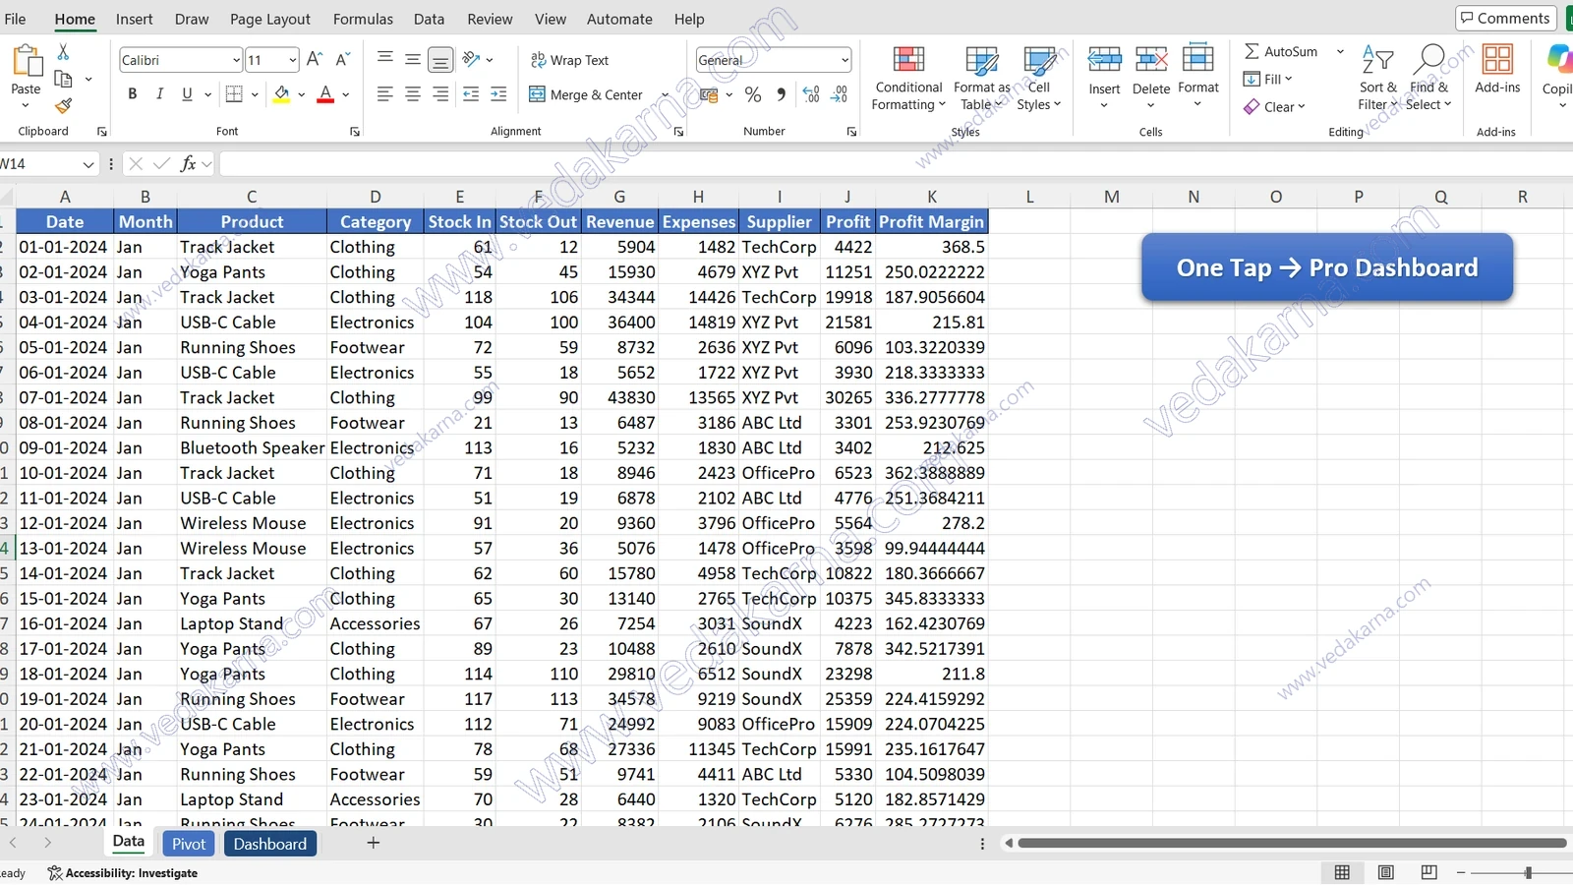Expand the AutoSum dropdown arrow
Viewport: 1573px width, 885px height.
[x=1340, y=51]
